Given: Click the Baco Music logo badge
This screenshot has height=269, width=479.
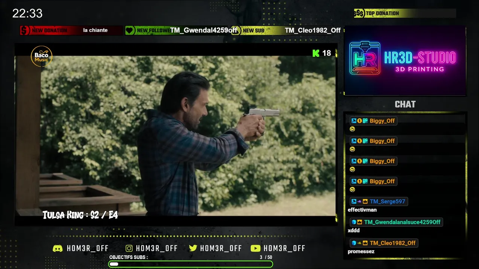Looking at the screenshot, I should (x=42, y=56).
